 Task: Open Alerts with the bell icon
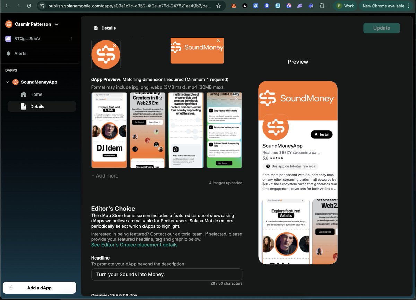8,53
